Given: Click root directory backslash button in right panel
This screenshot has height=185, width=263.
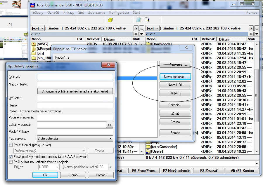Looking at the screenshot, I should pyautogui.click(x=251, y=28).
